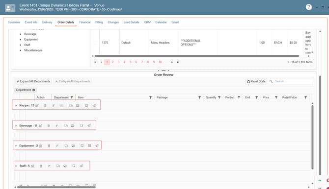Switch to the Event Info tab
The height and width of the screenshot is (189, 329).
31,22
